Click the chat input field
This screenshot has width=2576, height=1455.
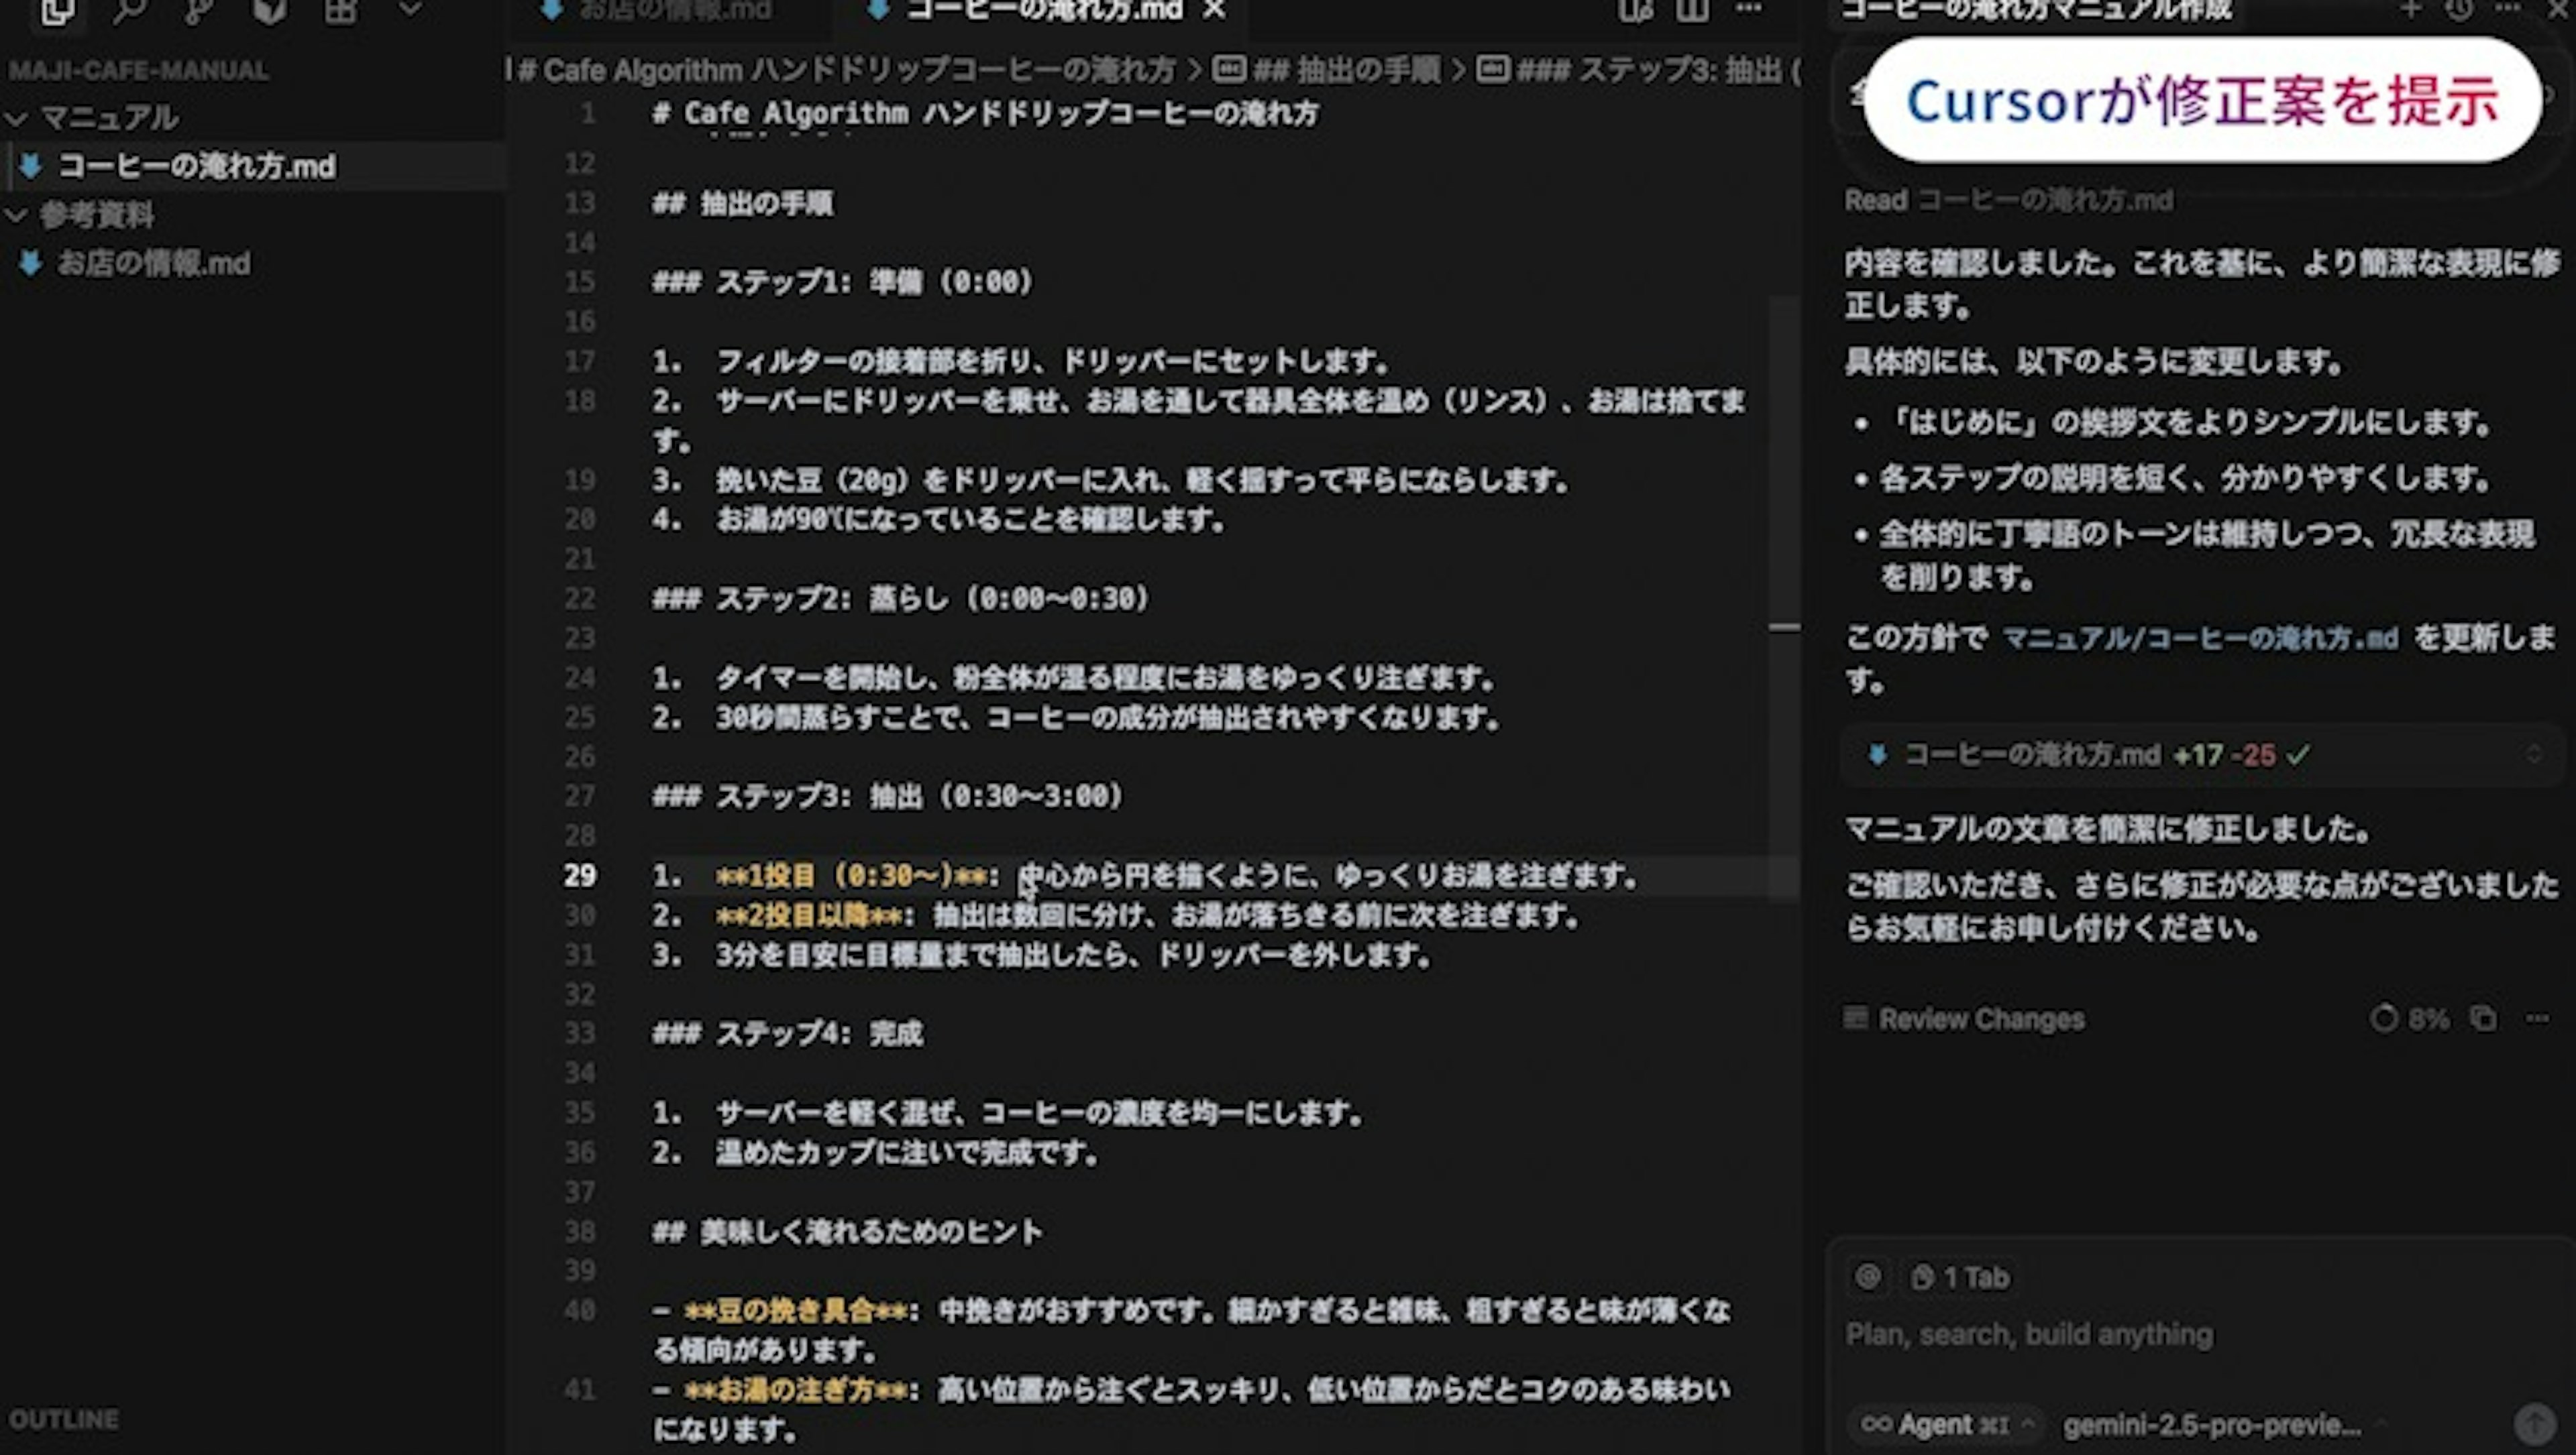pyautogui.click(x=2150, y=1335)
